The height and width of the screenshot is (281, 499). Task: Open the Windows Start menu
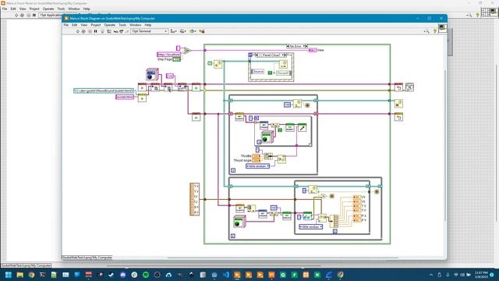[9, 275]
